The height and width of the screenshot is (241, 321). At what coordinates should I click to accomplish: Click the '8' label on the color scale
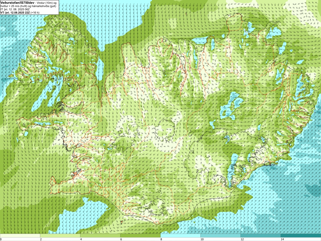point(161,239)
